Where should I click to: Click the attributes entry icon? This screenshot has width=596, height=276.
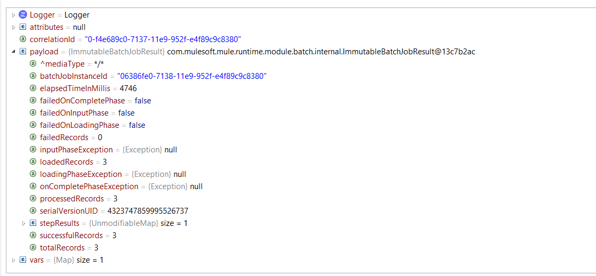[x=23, y=27]
